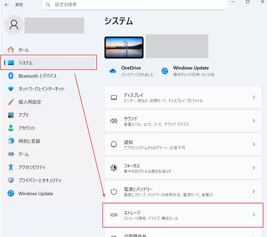Open the ストレージ settings row

pos(182,215)
